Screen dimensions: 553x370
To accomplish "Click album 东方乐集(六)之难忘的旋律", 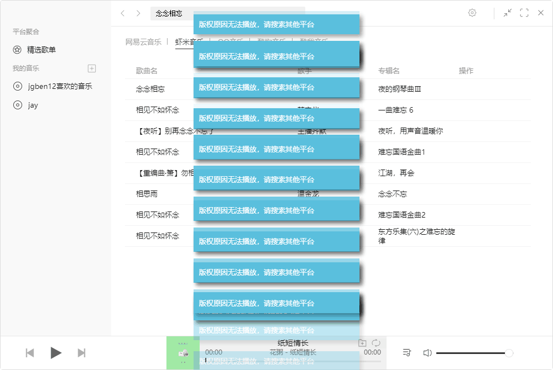I will click(416, 236).
